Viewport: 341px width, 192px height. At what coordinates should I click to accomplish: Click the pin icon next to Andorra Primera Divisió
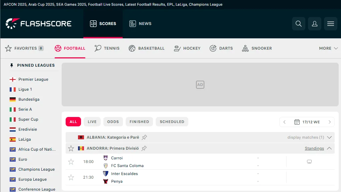(144, 148)
